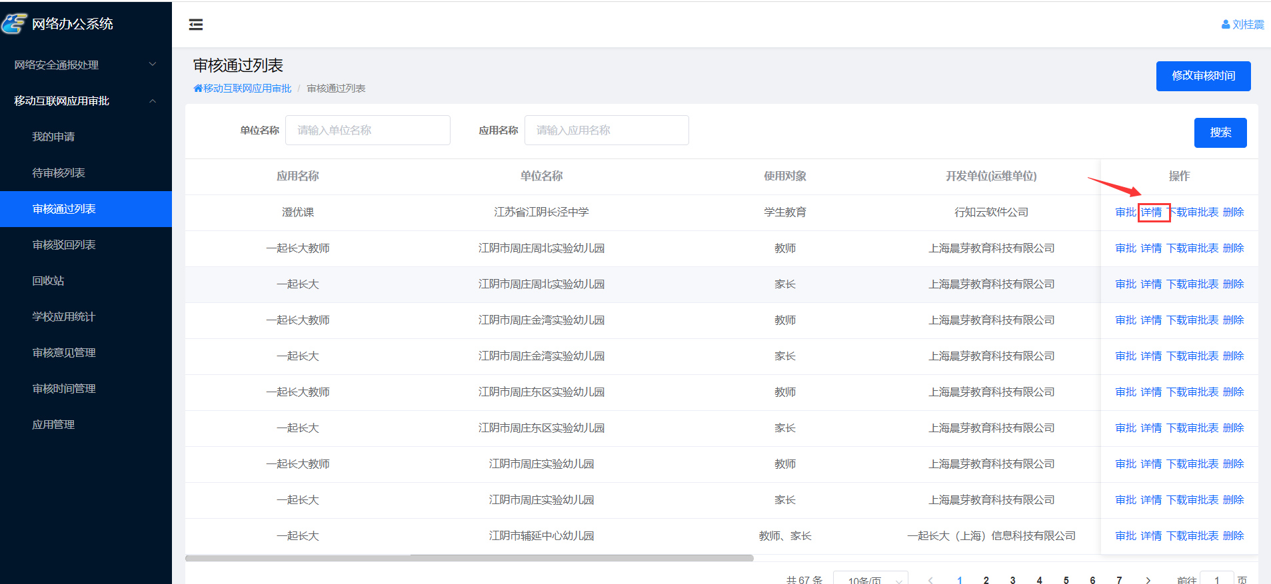Click home icon breadcrumb 移动互联网应用审批
Image resolution: width=1271 pixels, height=584 pixels.
click(198, 89)
